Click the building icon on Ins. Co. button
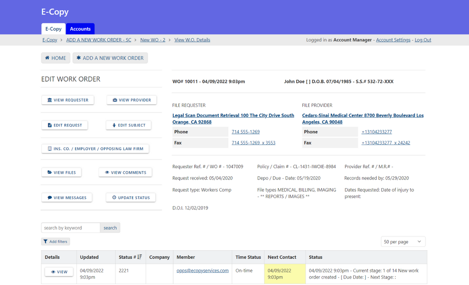469x285 pixels. point(50,149)
